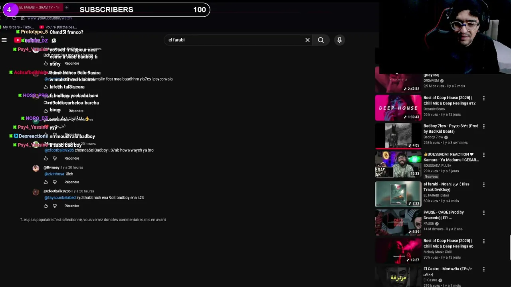The width and height of the screenshot is (511, 287).
Task: Open options menu for Deep House #12 video
Action: [x=484, y=98]
